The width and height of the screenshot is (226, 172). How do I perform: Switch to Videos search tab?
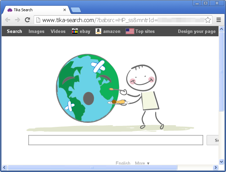[x=58, y=31]
